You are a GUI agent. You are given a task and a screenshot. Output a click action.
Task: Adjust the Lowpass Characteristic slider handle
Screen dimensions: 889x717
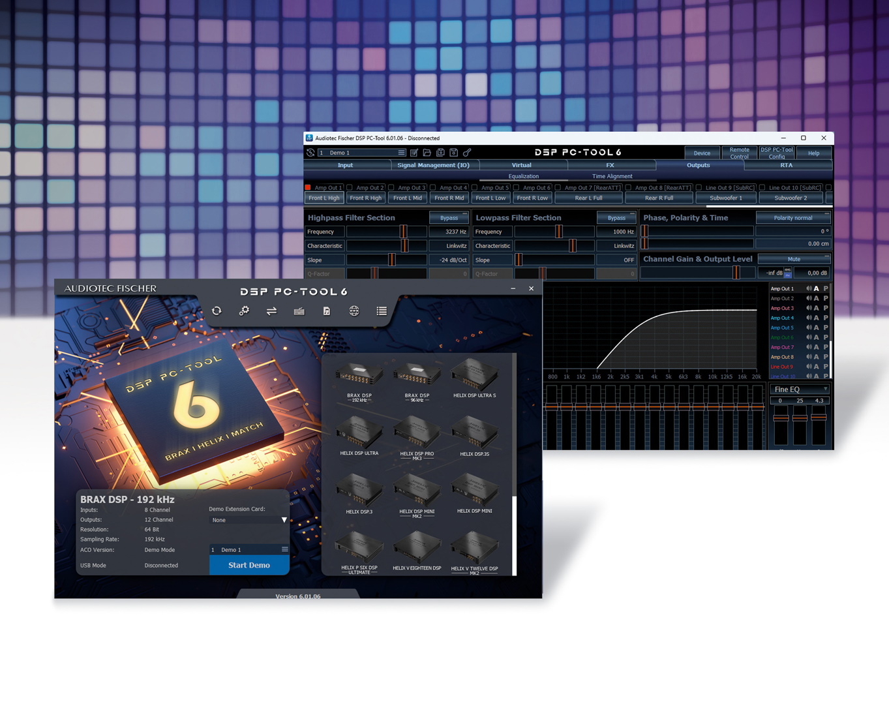coord(573,246)
